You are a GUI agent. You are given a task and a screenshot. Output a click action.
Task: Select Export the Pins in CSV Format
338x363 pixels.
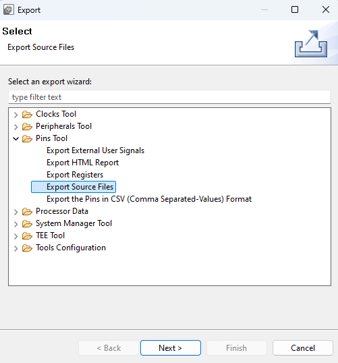click(x=149, y=199)
